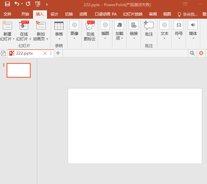Screen dimensions: 207x184
Task: Open Online Icon Cloud (在线图标云)
Action: click(90, 26)
